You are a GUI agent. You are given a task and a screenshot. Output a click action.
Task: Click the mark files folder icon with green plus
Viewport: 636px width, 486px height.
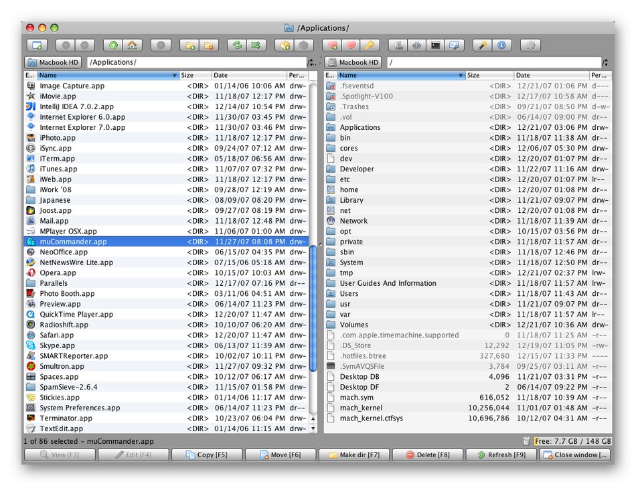pos(190,45)
